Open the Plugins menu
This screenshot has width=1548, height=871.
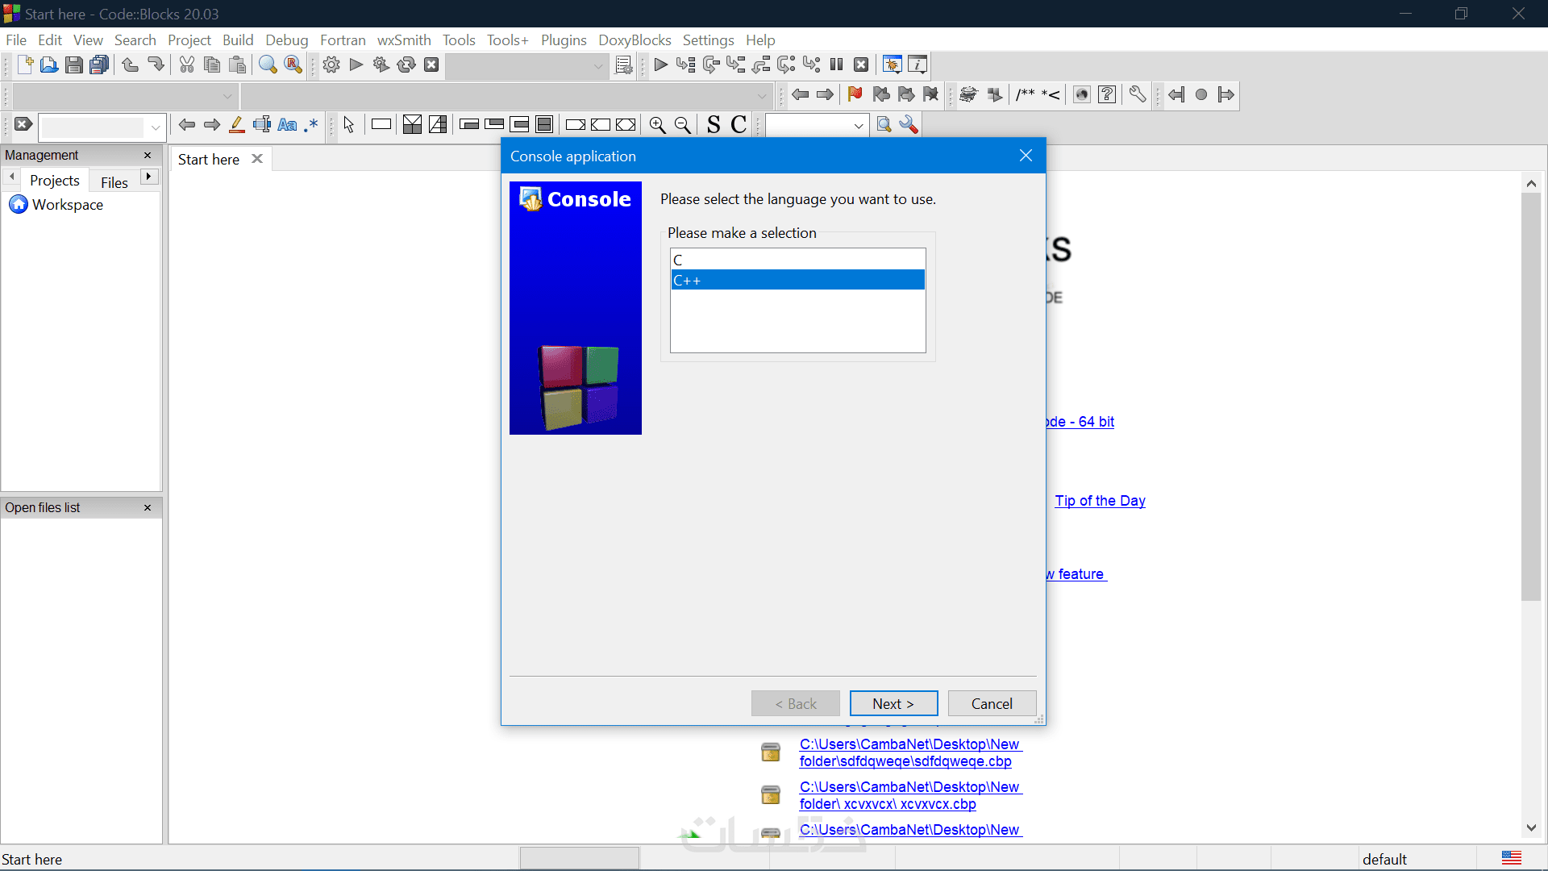point(563,40)
